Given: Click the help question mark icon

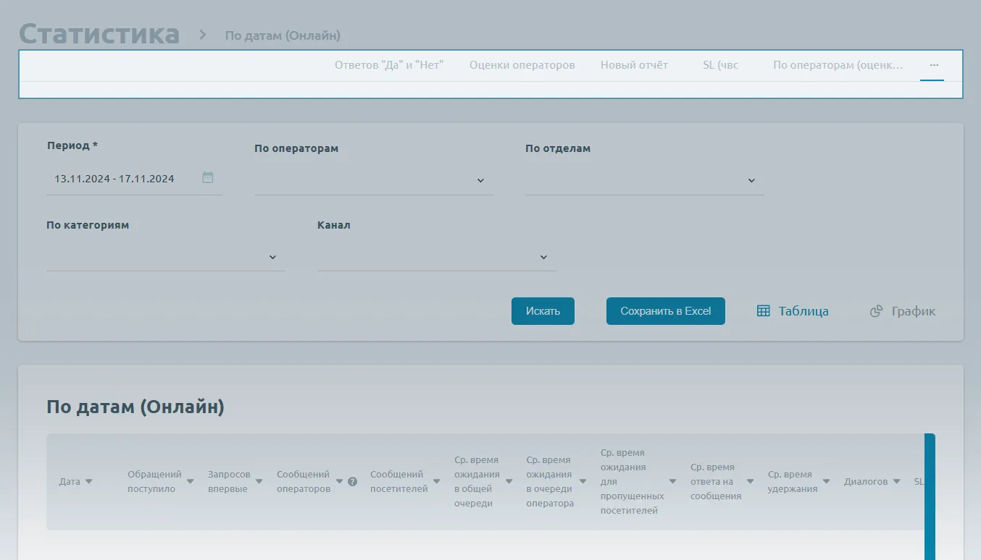Looking at the screenshot, I should [352, 482].
